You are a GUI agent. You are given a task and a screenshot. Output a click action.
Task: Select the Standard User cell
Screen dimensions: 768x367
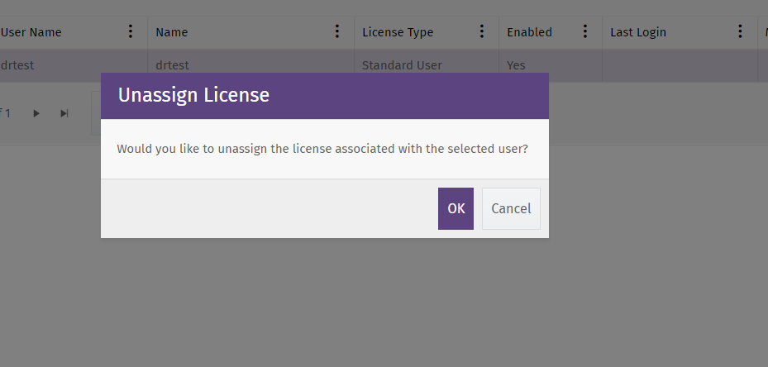coord(426,65)
